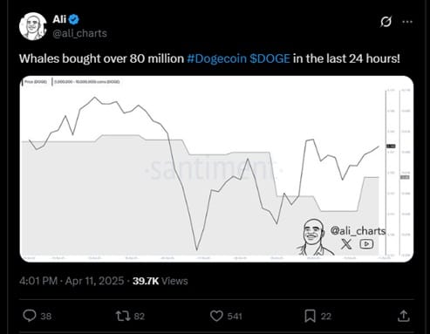The image size is (430, 334).
Task: Open the Santiment chart image
Action: click(216, 169)
